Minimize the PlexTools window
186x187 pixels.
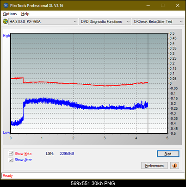148,6
